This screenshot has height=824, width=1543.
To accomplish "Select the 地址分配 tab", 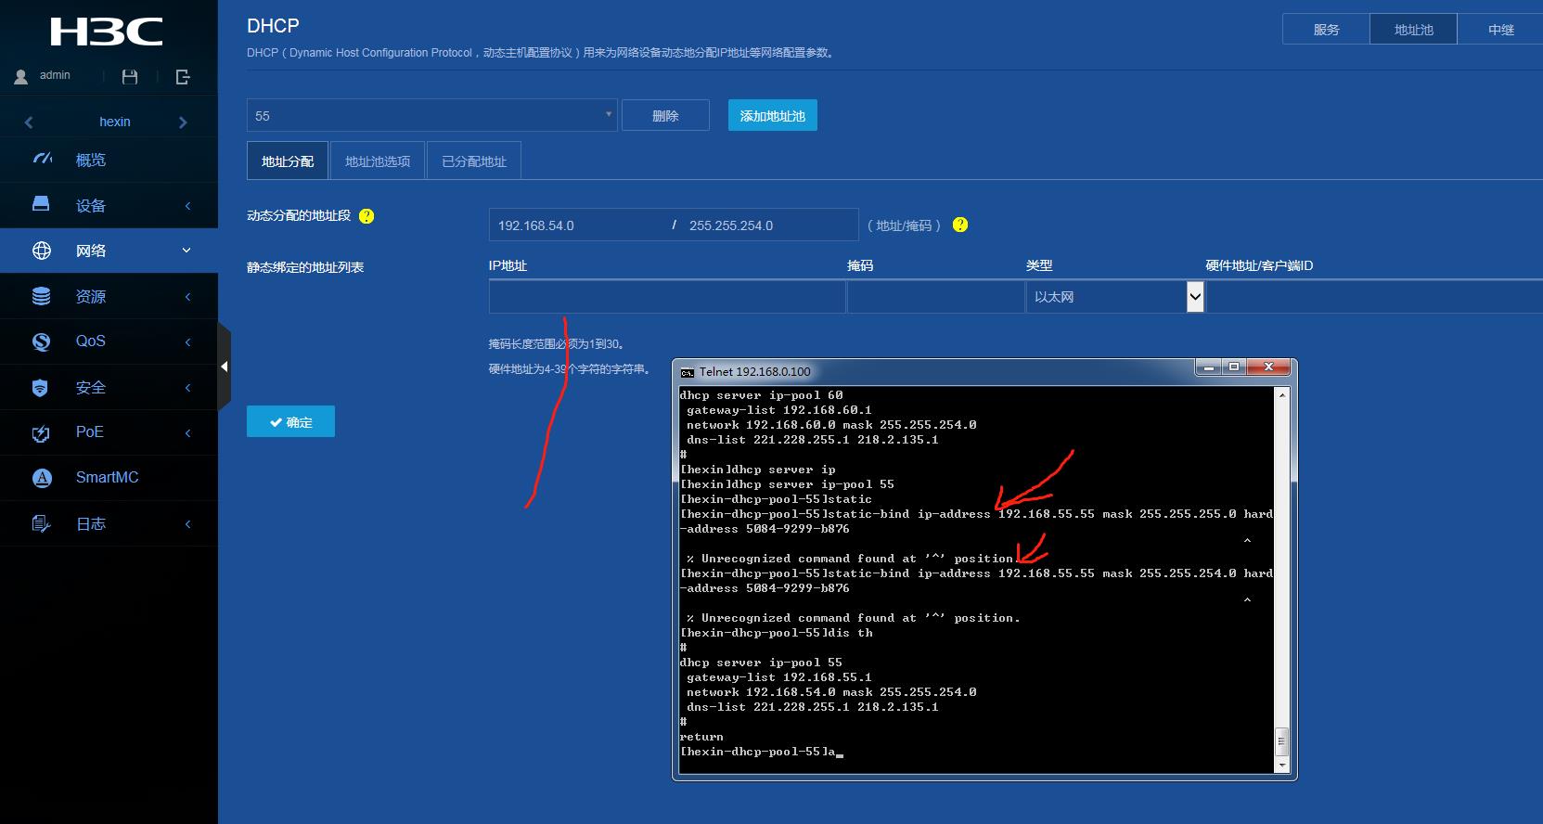I will pos(288,161).
